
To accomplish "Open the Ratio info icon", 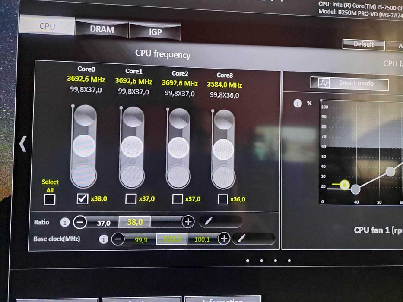I will coord(65,222).
